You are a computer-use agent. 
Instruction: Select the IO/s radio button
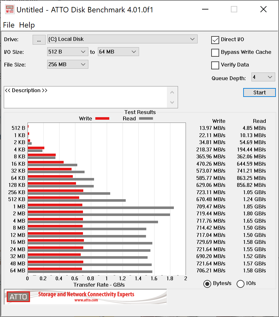241,284
